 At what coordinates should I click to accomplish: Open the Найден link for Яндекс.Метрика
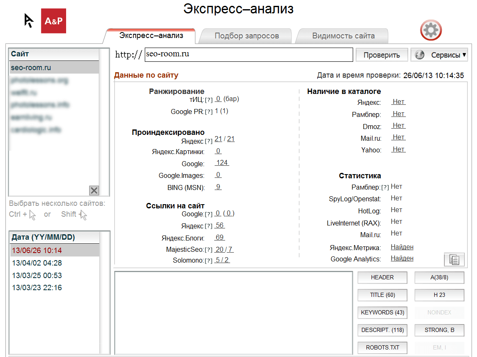click(402, 247)
